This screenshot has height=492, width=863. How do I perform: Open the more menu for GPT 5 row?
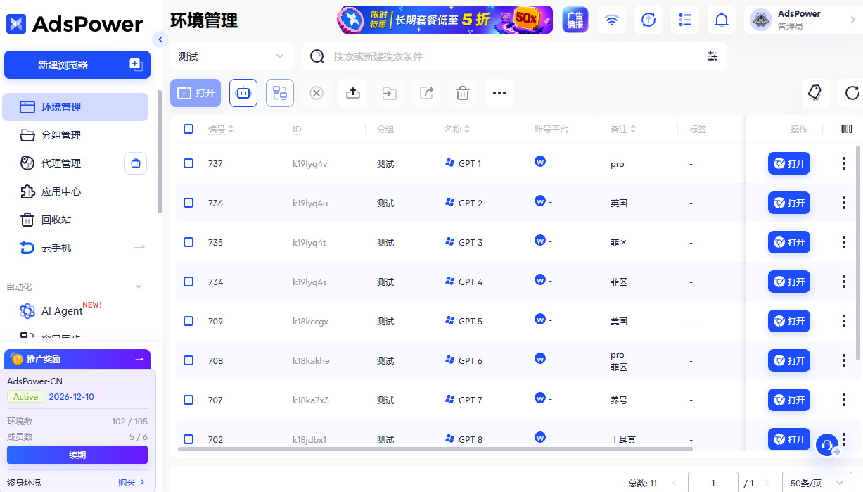tap(844, 321)
